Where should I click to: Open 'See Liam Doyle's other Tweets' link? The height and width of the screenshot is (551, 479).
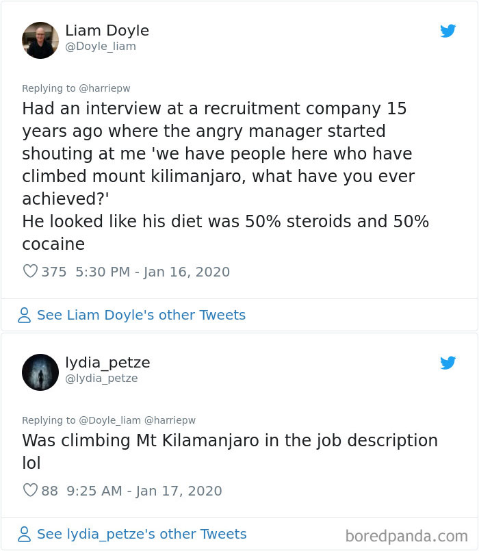[x=142, y=315]
